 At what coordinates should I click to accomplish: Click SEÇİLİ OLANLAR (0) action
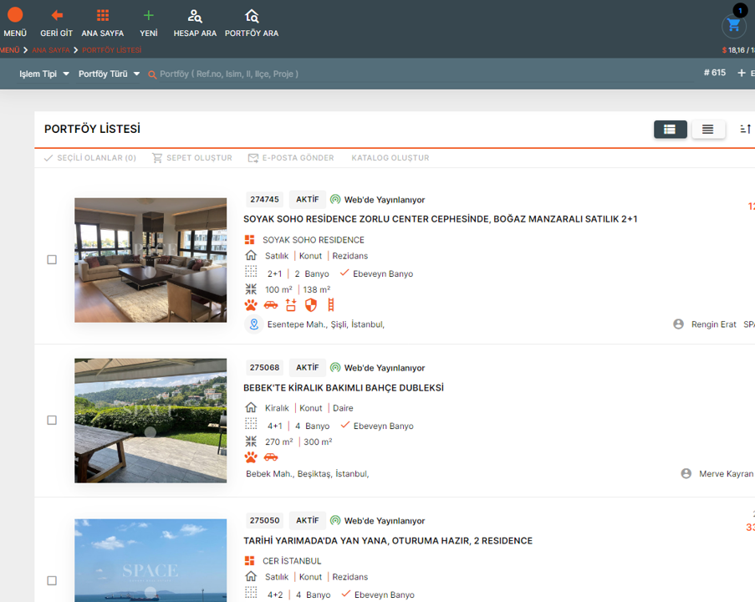(90, 158)
